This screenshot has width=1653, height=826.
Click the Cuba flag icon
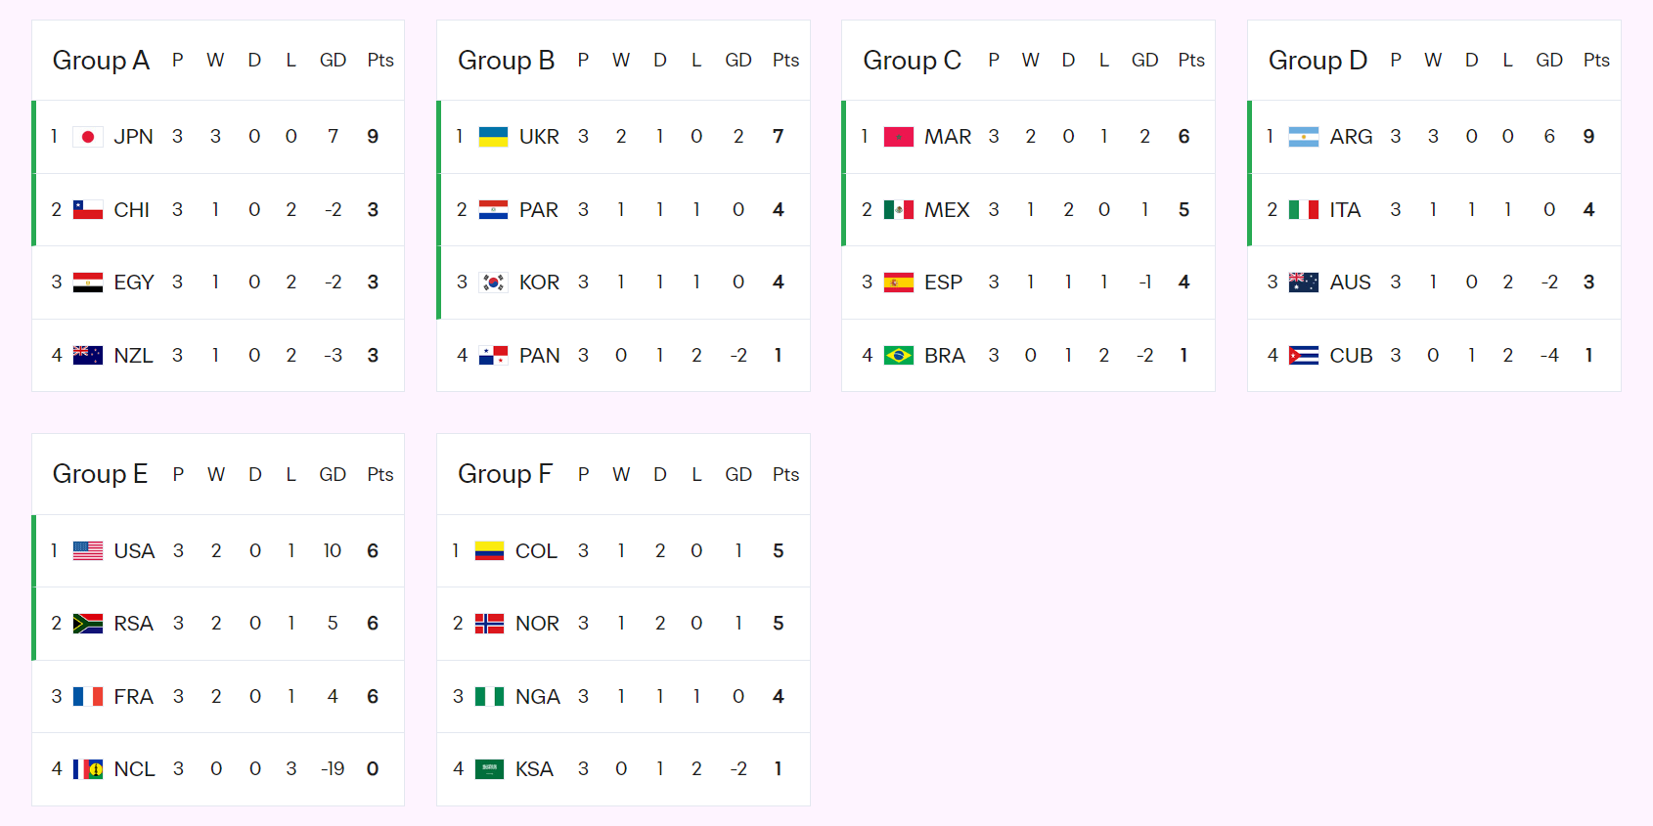(1303, 356)
